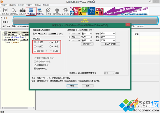Click the tree panel horizontal scrollbar thumb
The height and width of the screenshot is (113, 160).
click(15, 108)
